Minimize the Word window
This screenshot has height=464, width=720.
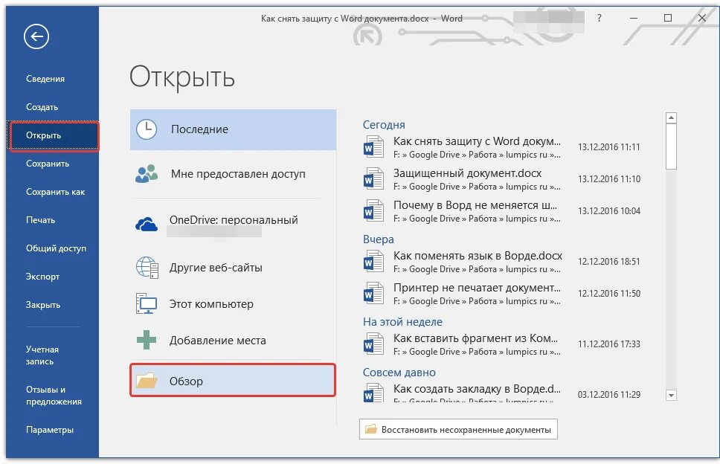point(634,19)
